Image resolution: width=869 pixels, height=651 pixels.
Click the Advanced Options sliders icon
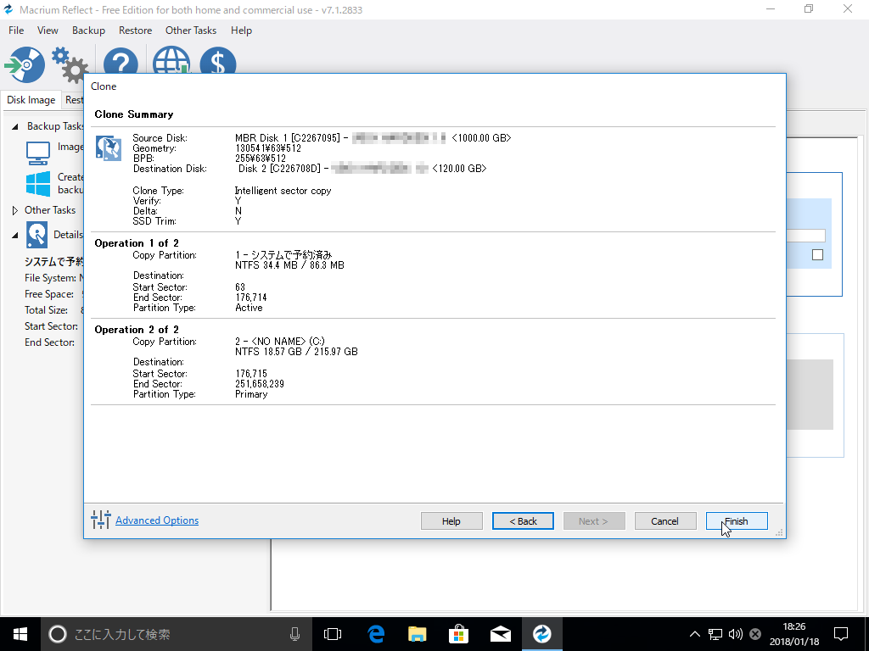click(x=101, y=520)
